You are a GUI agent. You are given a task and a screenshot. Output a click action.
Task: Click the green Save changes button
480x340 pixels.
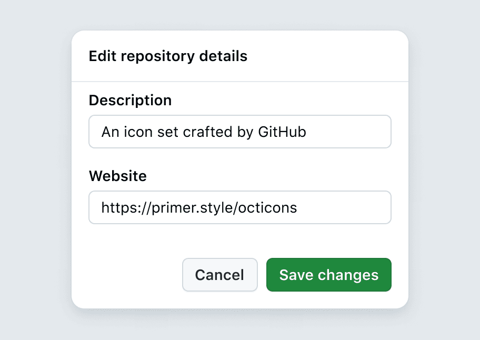coord(328,275)
